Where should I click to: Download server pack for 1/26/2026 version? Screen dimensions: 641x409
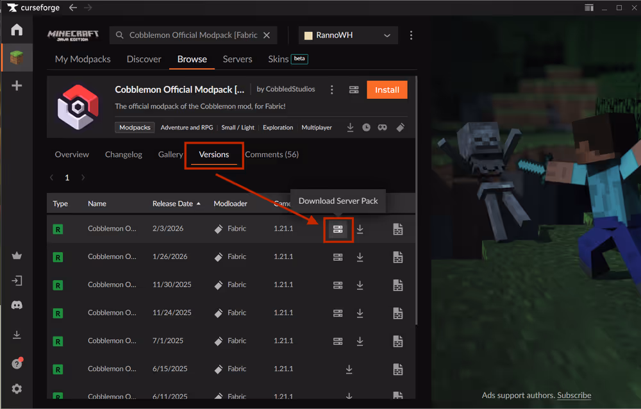338,257
